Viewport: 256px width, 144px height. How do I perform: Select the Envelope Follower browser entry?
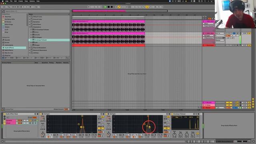pos(49,40)
